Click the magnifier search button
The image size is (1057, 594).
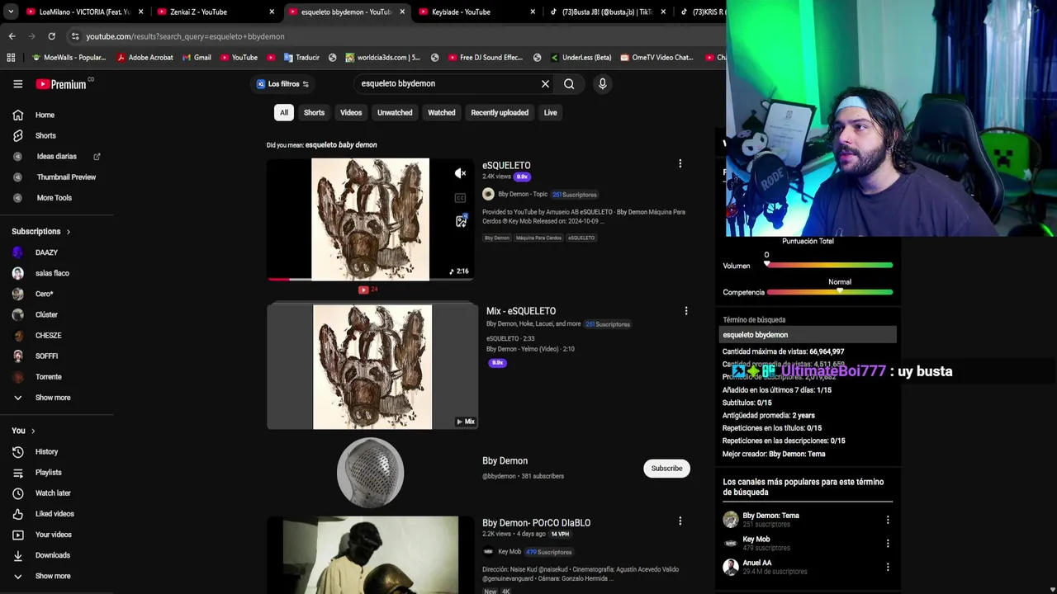click(569, 83)
